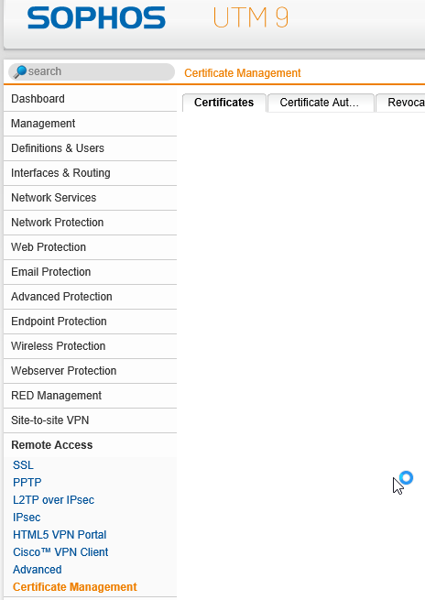This screenshot has width=425, height=600.
Task: Open Email Protection section
Action: click(91, 272)
